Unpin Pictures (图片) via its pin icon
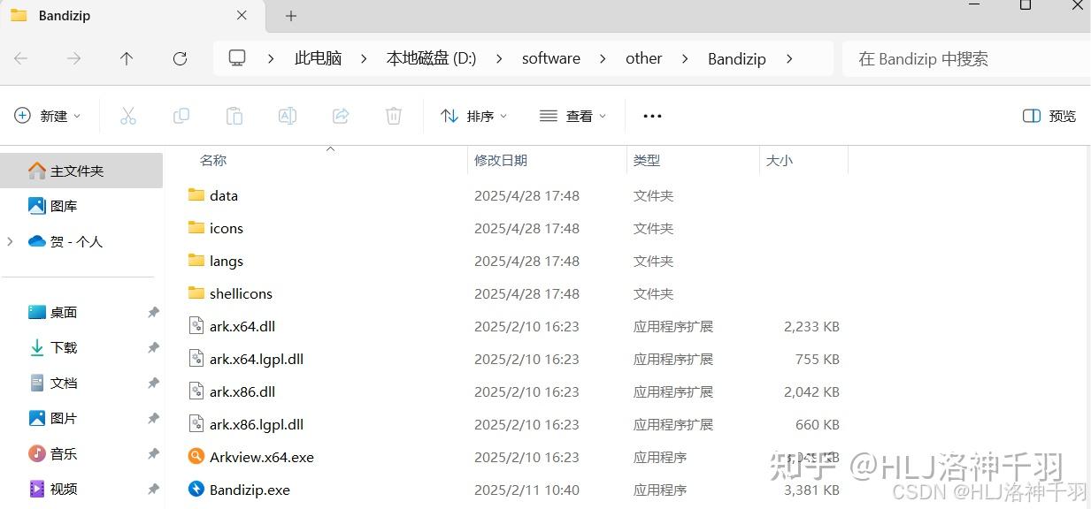The image size is (1091, 509). [x=153, y=418]
